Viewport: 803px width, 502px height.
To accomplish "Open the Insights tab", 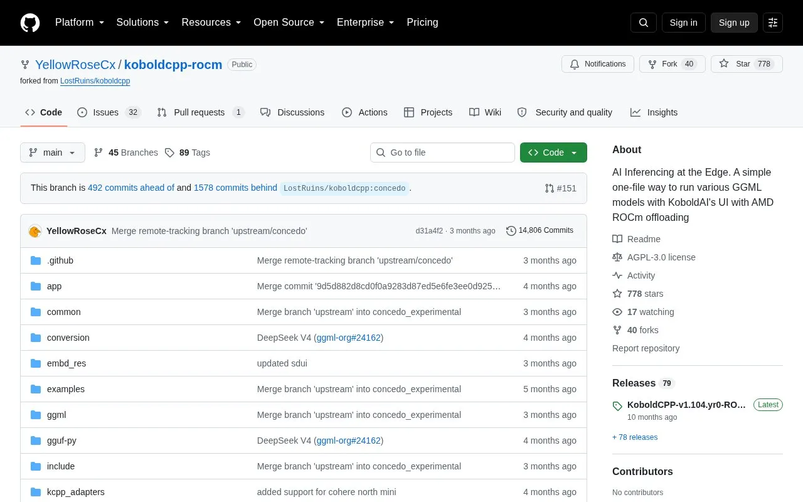I will [654, 112].
